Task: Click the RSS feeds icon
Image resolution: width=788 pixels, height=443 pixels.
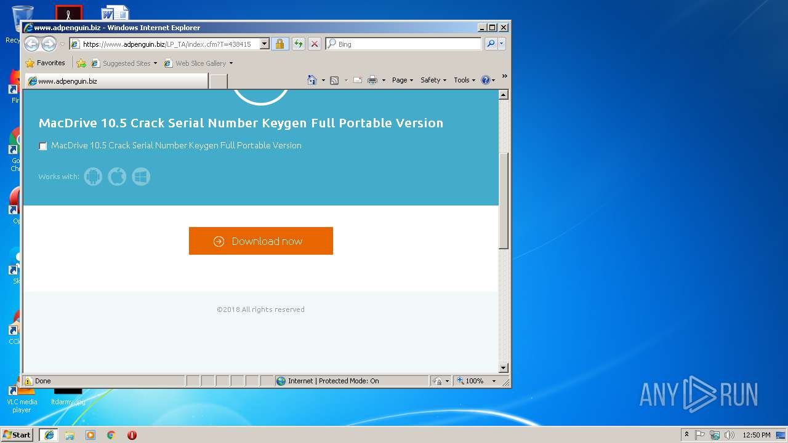Action: 334,80
